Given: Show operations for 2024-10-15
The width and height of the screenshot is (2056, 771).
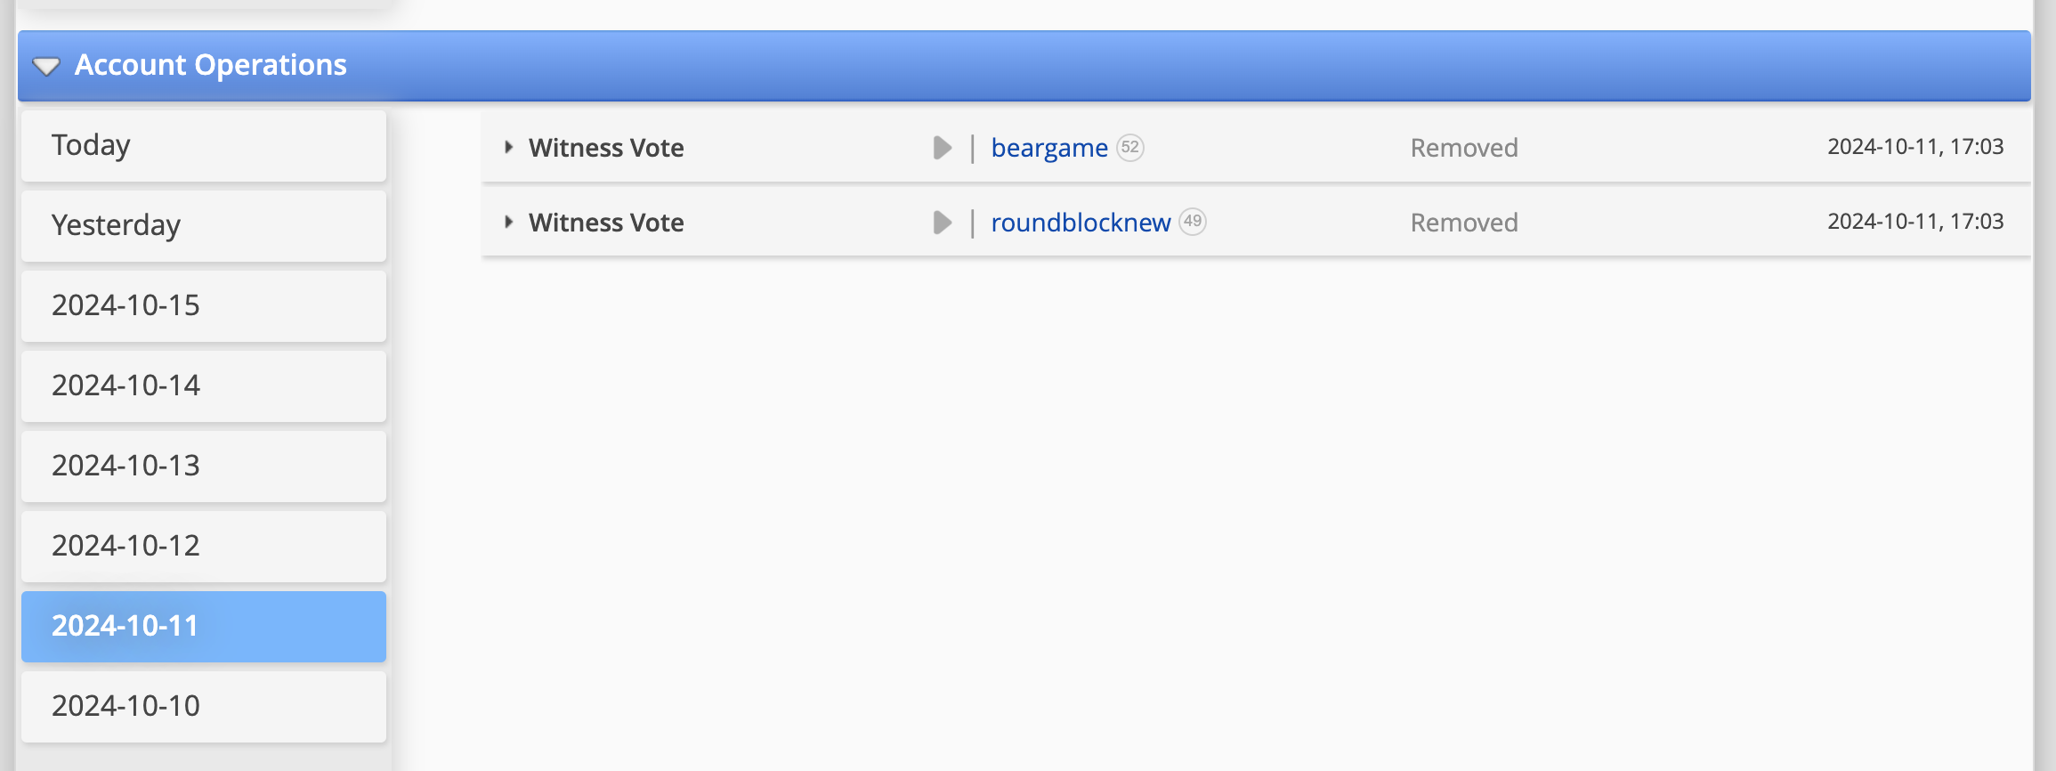Looking at the screenshot, I should (x=204, y=306).
